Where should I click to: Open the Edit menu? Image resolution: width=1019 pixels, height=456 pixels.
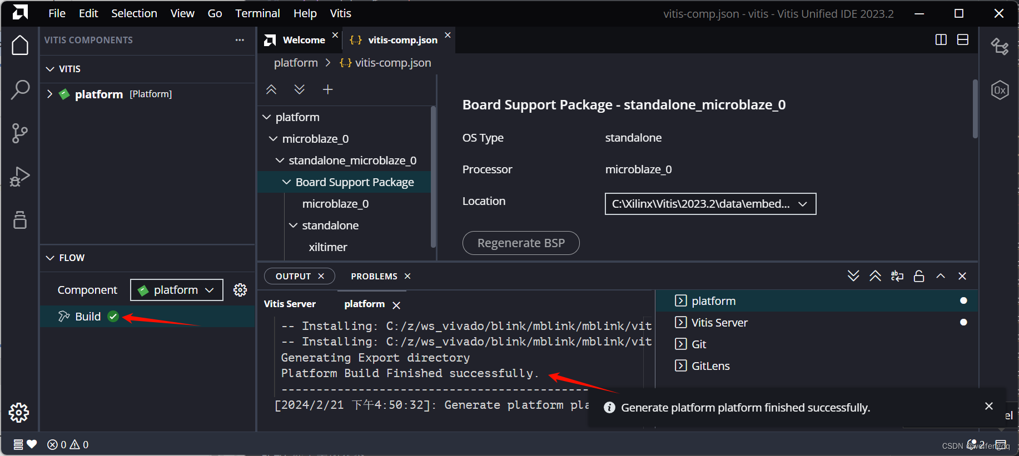click(x=88, y=13)
